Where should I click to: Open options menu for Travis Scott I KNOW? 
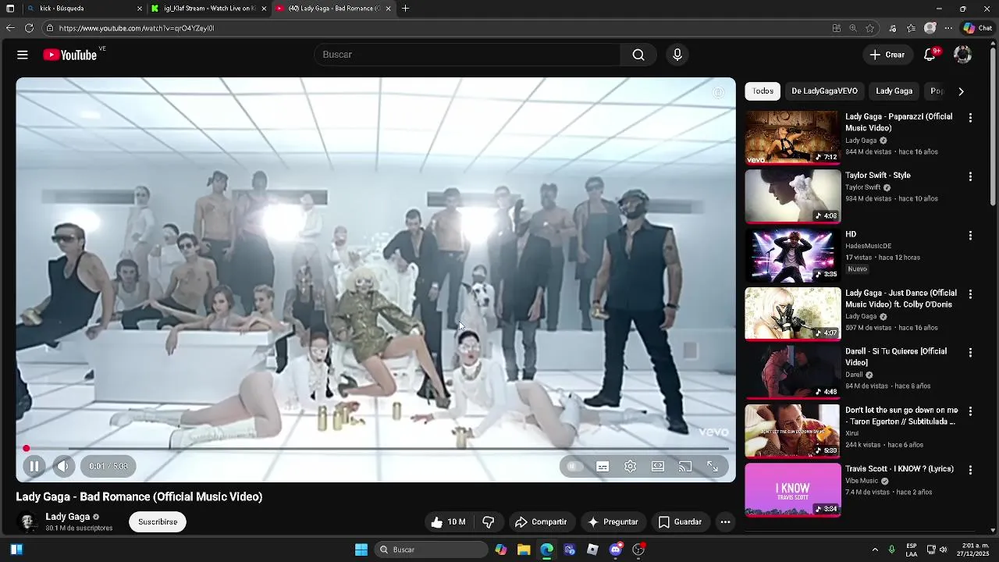[x=970, y=470]
